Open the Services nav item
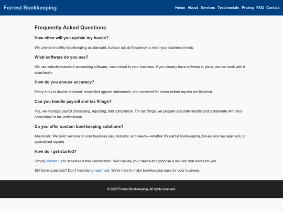The height and width of the screenshot is (212, 283). click(208, 8)
